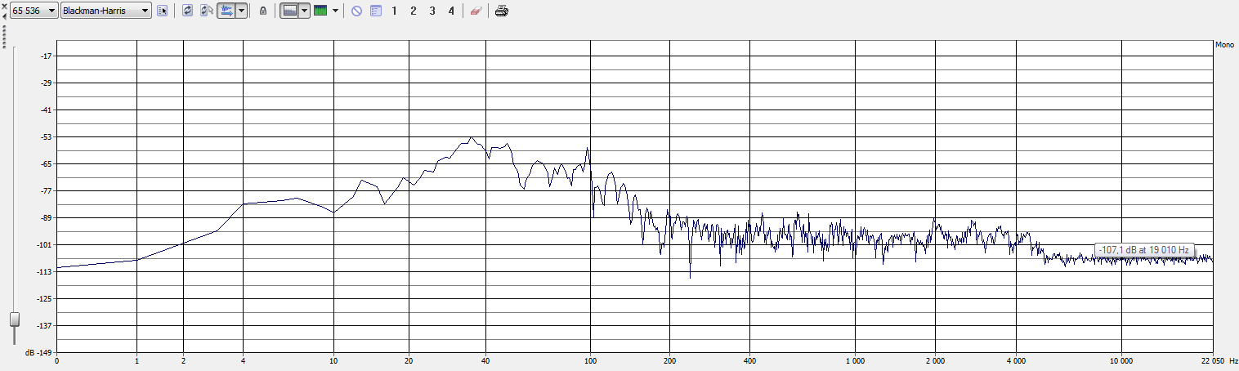Click the green sonogram display icon

point(320,11)
